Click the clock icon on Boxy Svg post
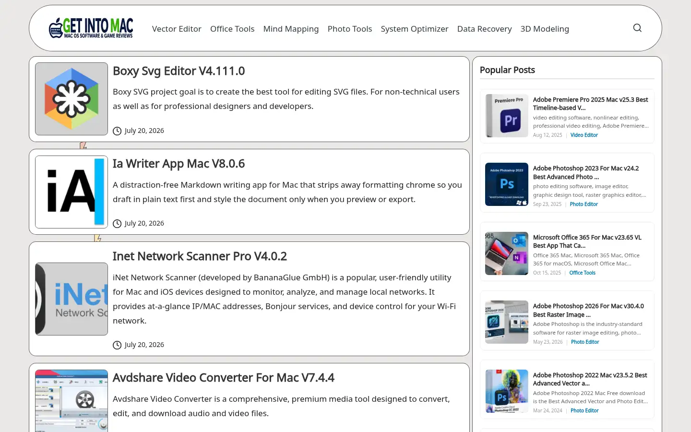This screenshot has width=691, height=432. click(x=117, y=131)
